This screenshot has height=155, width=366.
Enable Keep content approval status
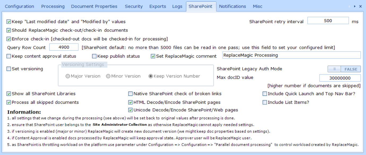[9, 56]
